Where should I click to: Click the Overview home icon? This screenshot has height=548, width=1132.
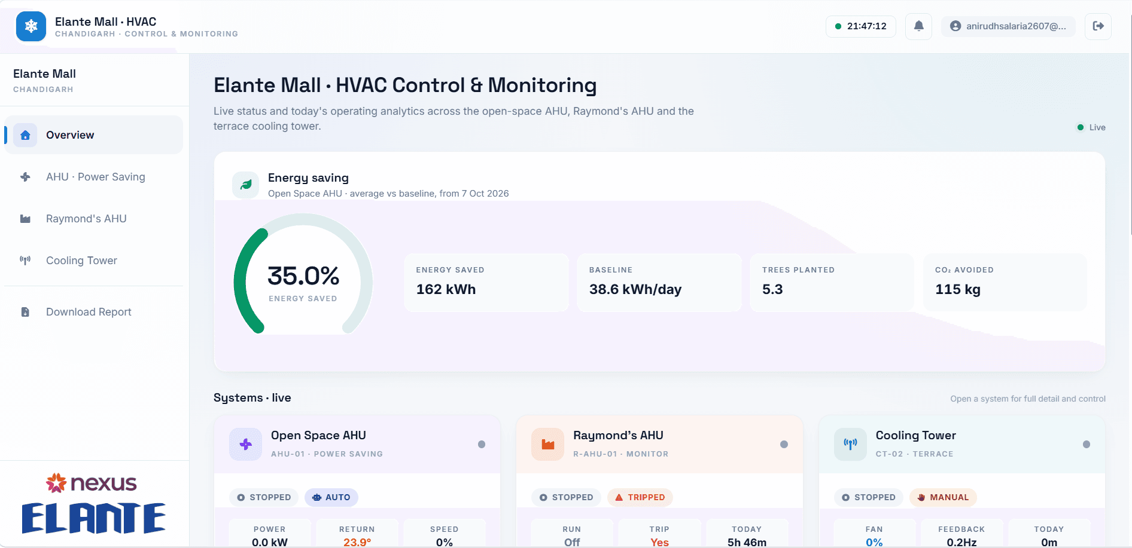click(25, 135)
